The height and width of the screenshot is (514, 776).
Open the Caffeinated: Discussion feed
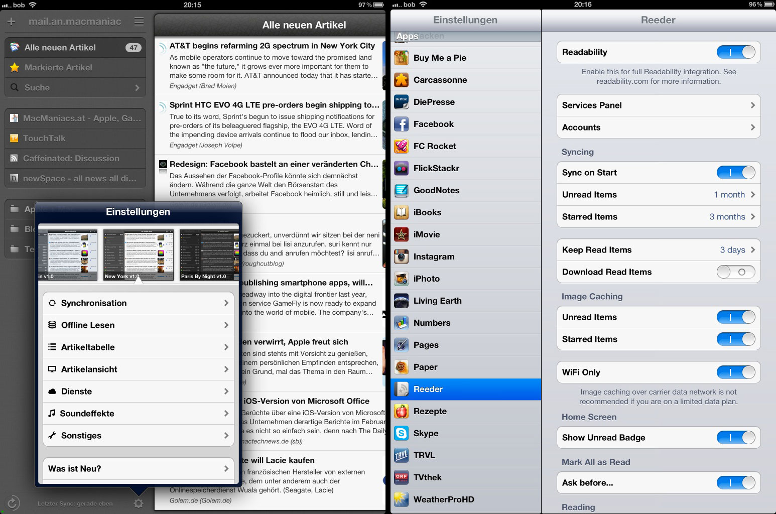[x=75, y=159]
